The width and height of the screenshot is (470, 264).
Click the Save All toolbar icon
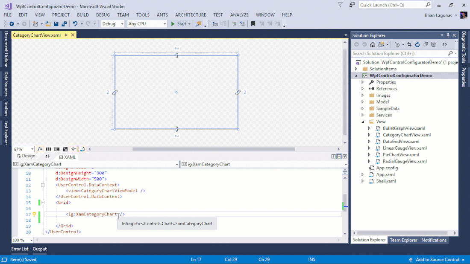64,24
